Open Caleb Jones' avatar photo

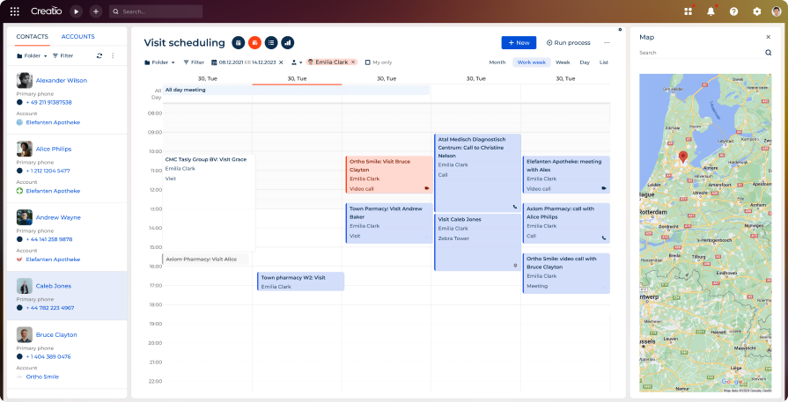[24, 286]
